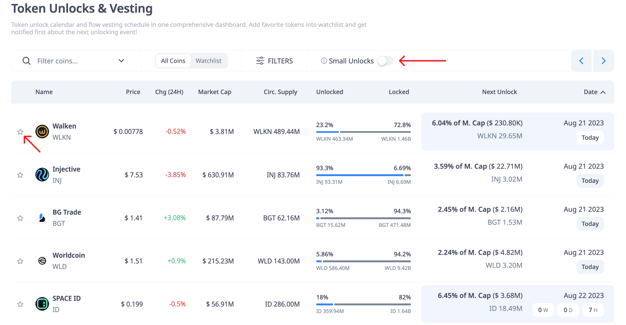Screen dimensions: 626x325
Task: Sort by Circ. Supply column
Action: 280,92
